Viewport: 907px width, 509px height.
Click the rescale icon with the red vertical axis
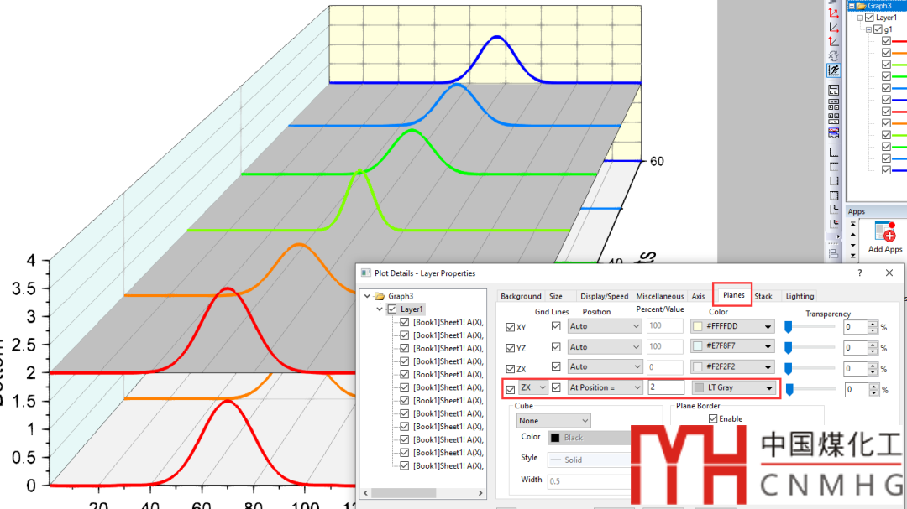tap(834, 42)
